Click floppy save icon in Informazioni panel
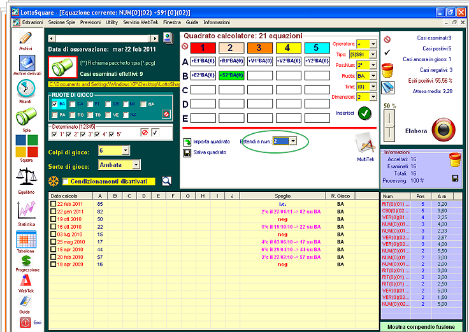 point(455,178)
